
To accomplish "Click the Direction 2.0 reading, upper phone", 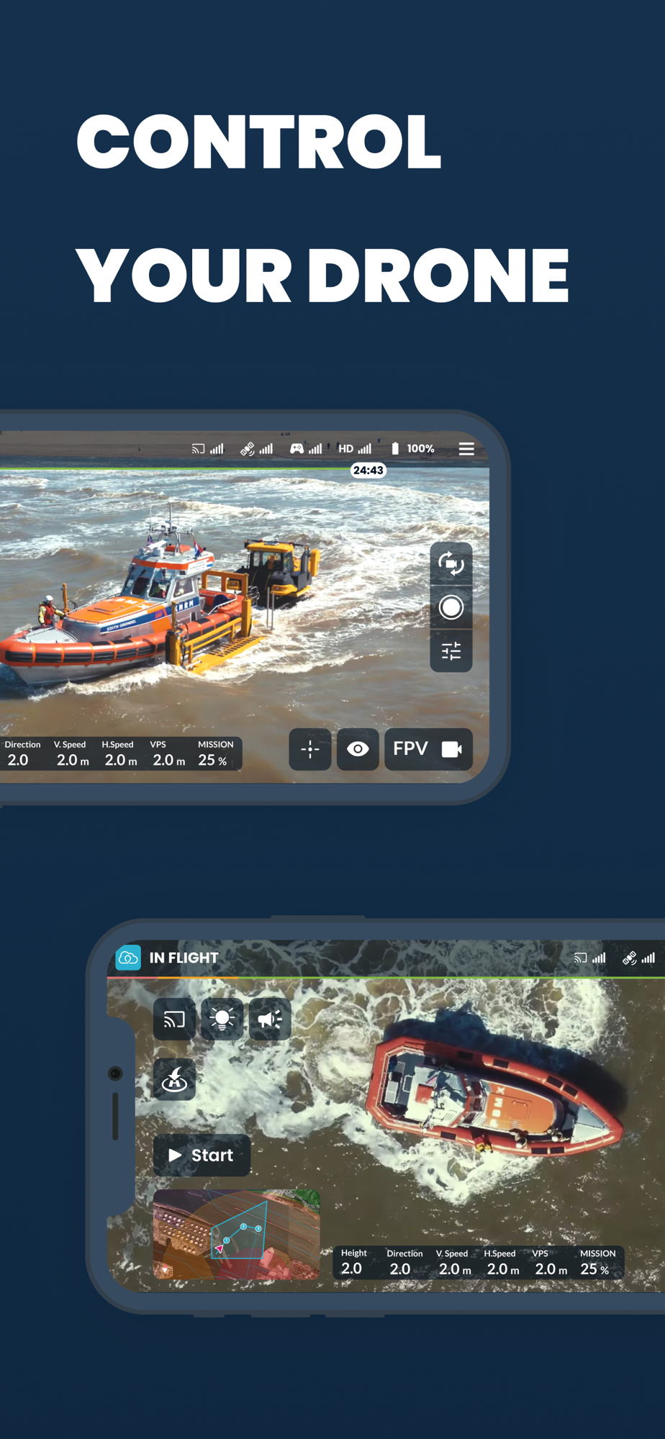I will coord(22,753).
